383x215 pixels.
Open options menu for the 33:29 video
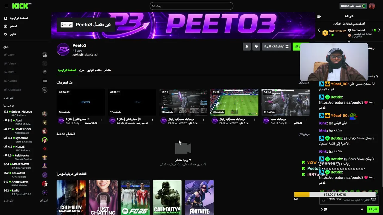pos(255,120)
